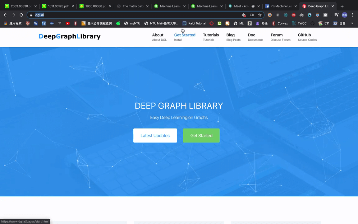
Task: Open the teal spider-web extension icon
Action: [x=286, y=15]
